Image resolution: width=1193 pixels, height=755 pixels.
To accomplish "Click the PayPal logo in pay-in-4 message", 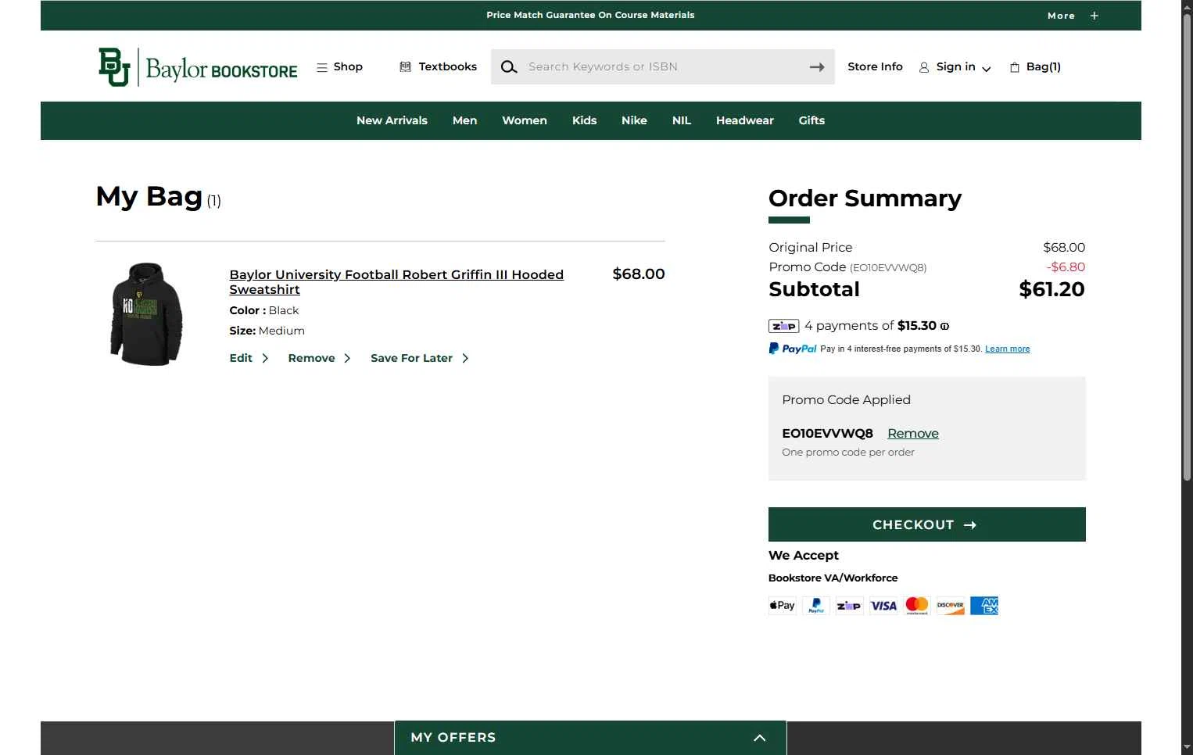I will [793, 349].
